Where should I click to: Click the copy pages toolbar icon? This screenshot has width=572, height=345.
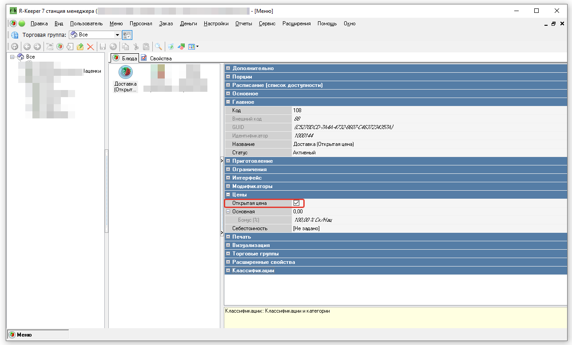pyautogui.click(x=126, y=47)
